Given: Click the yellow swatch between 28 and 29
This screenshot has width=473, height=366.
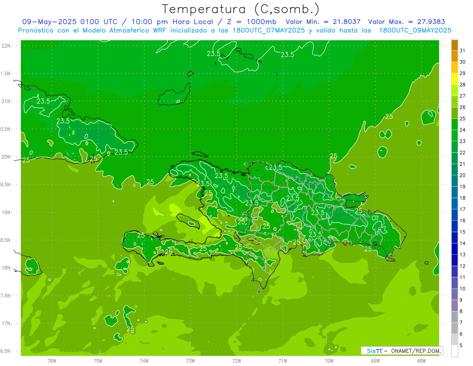Looking at the screenshot, I should [x=454, y=79].
